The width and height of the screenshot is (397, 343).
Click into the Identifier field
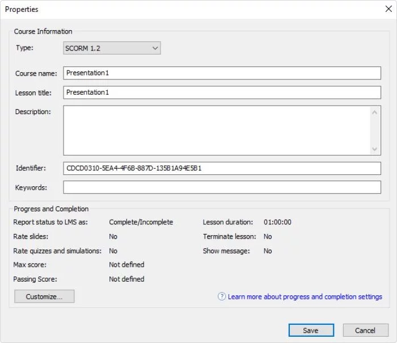pyautogui.click(x=222, y=168)
